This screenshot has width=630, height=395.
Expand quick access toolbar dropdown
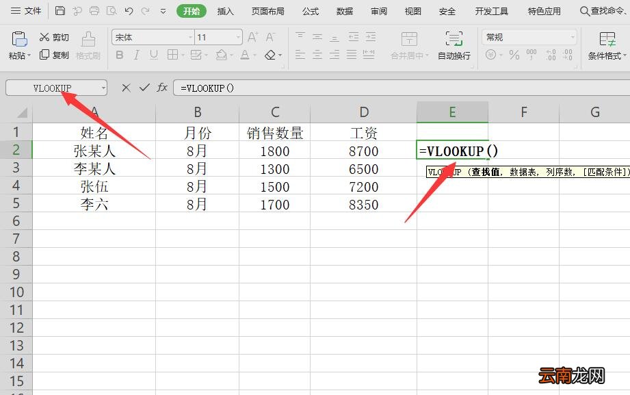(x=163, y=11)
